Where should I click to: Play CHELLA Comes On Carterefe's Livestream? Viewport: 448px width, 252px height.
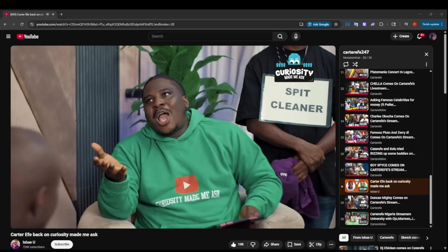384,88
